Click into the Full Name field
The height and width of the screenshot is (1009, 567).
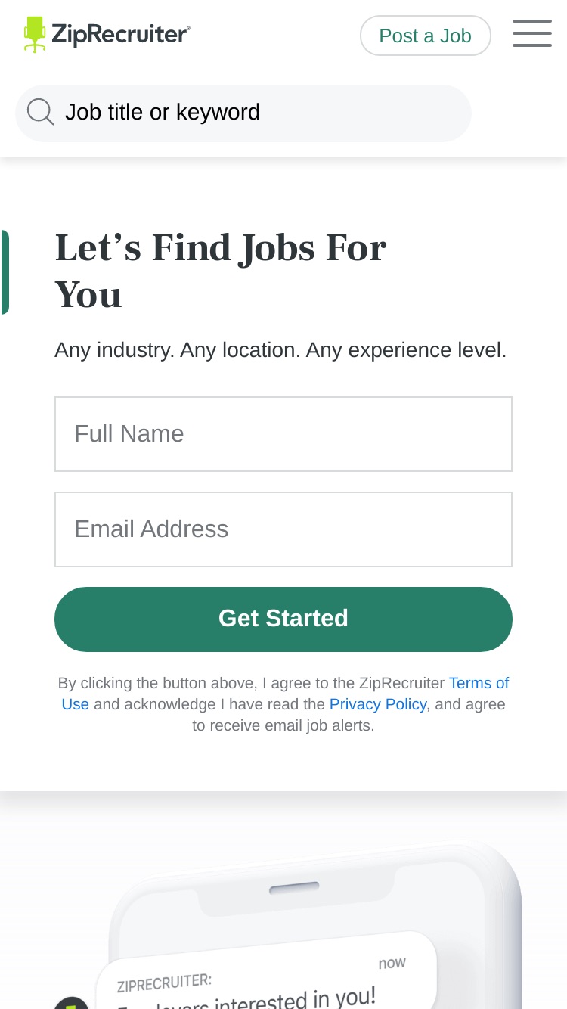point(283,434)
